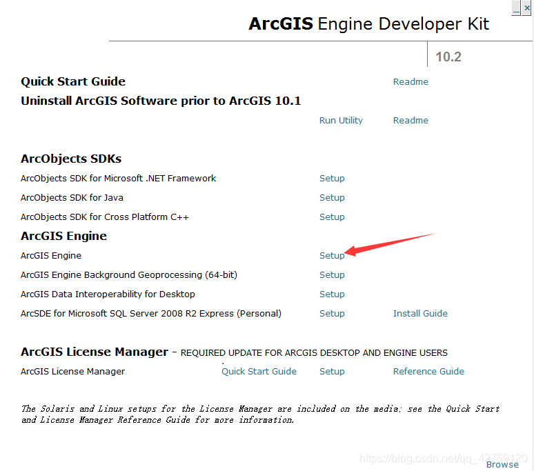Click the ArcGIS Engine Developer Kit title
The image size is (534, 471).
coord(369,24)
